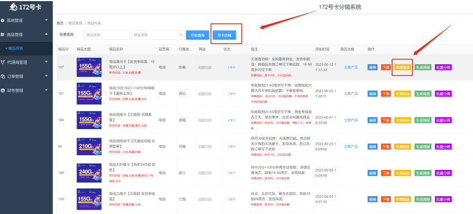This screenshot has height=214, width=473.
Task: Click 专属链接 for product 94
Action: 403,147
